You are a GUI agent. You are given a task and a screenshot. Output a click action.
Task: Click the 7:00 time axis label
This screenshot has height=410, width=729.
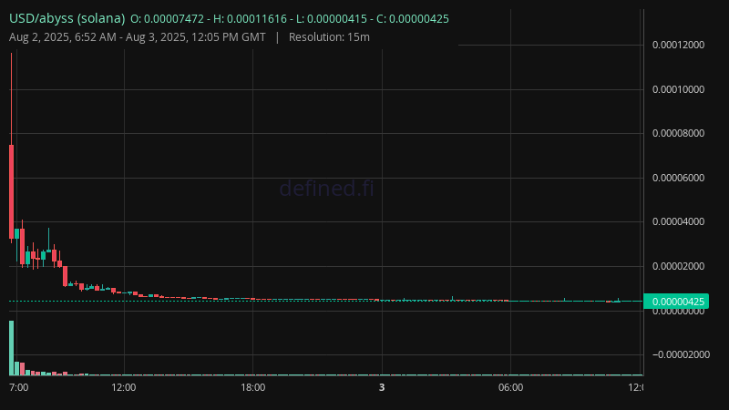(18, 388)
